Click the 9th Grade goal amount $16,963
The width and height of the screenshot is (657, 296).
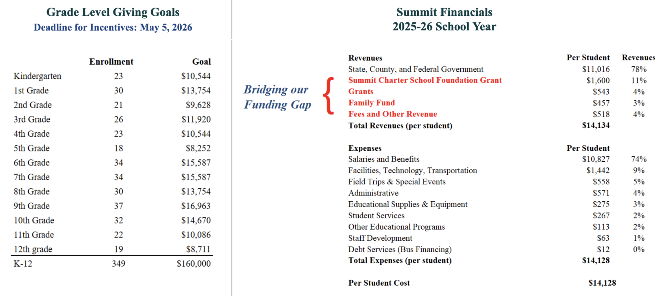pyautogui.click(x=196, y=206)
